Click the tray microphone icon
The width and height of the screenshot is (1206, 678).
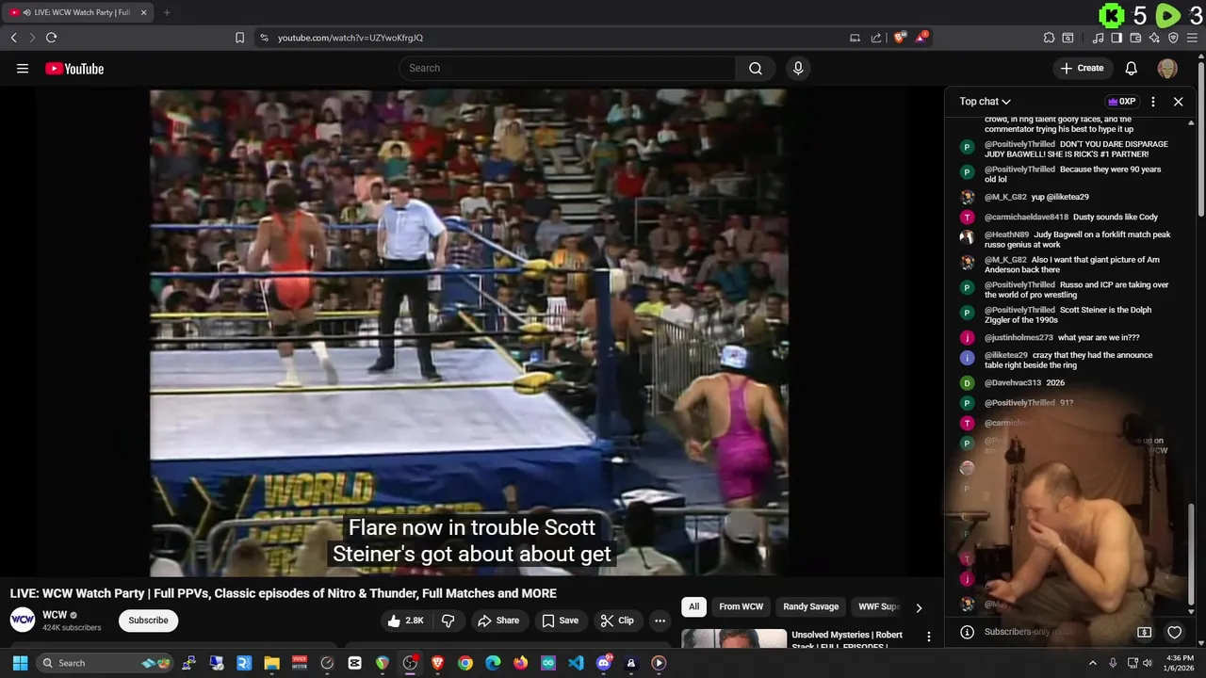pos(1113,663)
